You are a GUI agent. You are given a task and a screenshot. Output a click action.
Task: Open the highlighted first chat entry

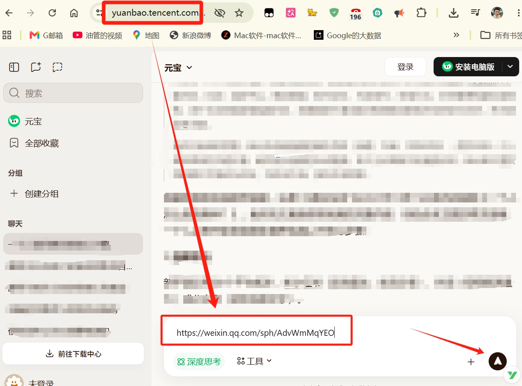(73, 244)
